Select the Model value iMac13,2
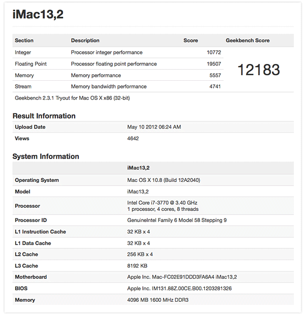The image size is (303, 316). [x=138, y=192]
